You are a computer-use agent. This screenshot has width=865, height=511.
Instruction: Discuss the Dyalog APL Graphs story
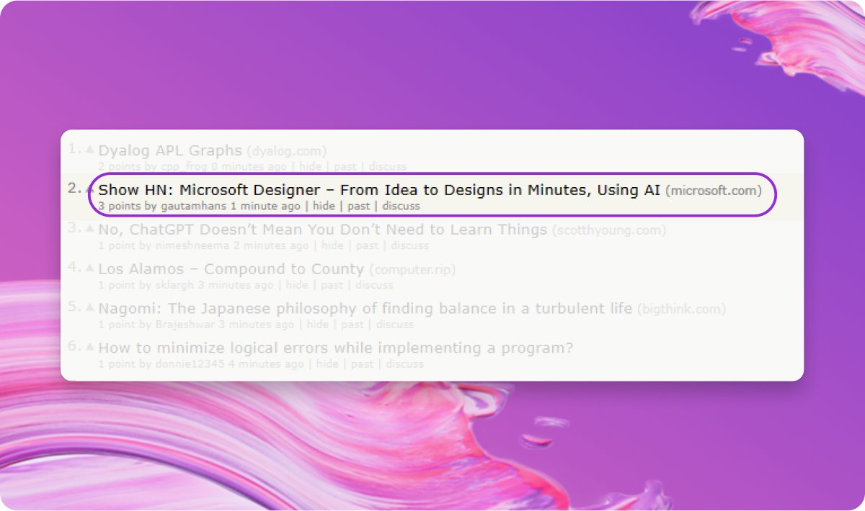coord(388,166)
